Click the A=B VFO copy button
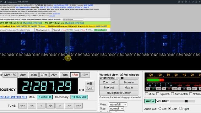This screenshot has height=113, width=201. 90,89
